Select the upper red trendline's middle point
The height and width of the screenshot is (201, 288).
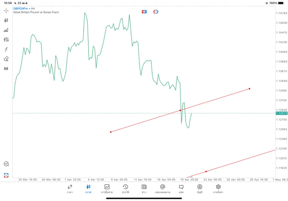coord(180,110)
